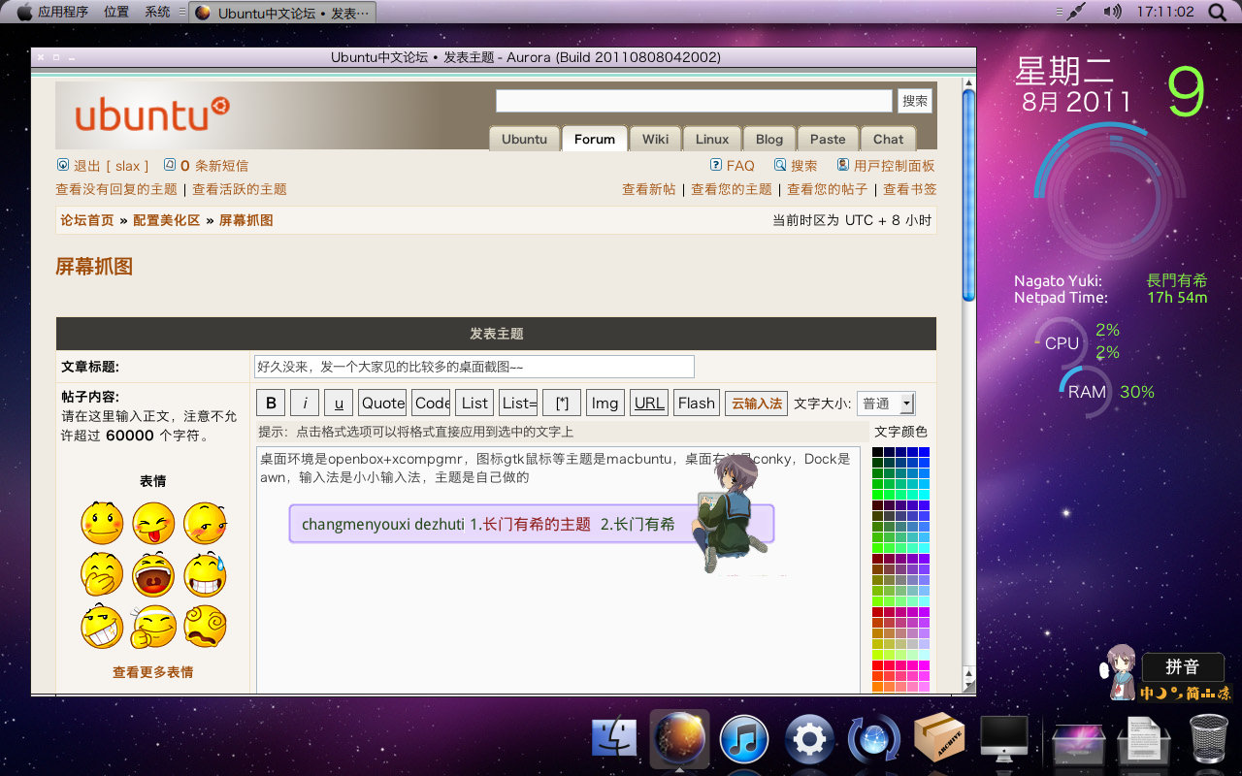The image size is (1242, 776).
Task: Pick a dark blue swatch in top row
Action: click(901, 452)
